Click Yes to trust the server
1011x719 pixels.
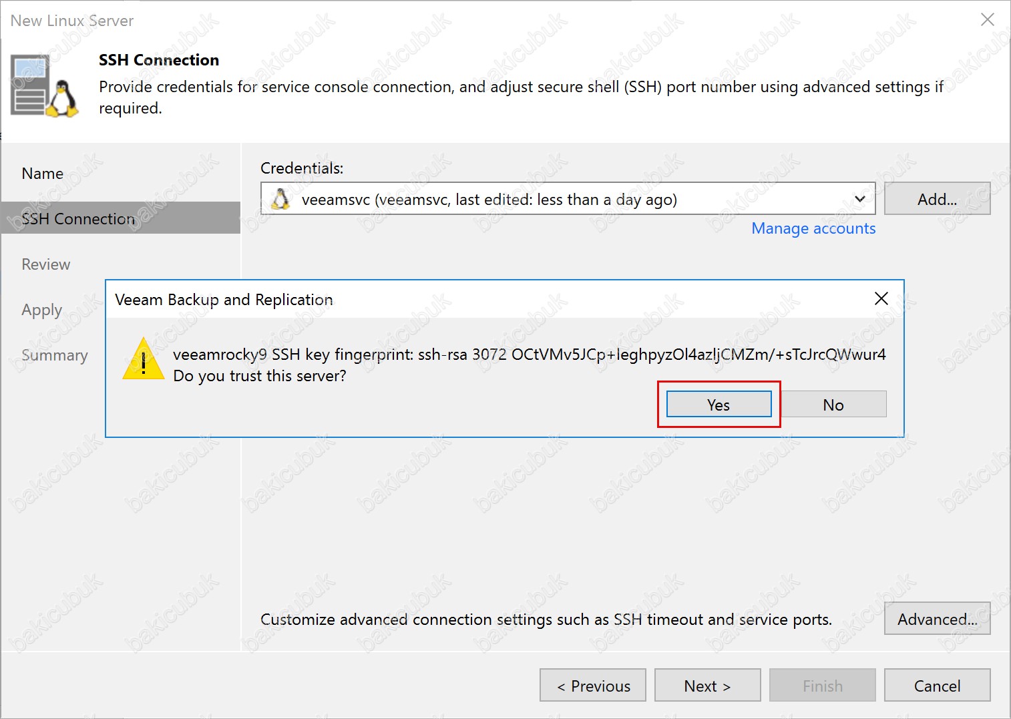tap(719, 405)
